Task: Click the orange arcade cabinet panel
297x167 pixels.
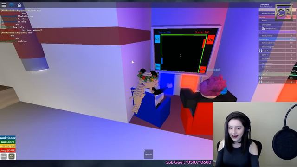Action: (x=189, y=82)
